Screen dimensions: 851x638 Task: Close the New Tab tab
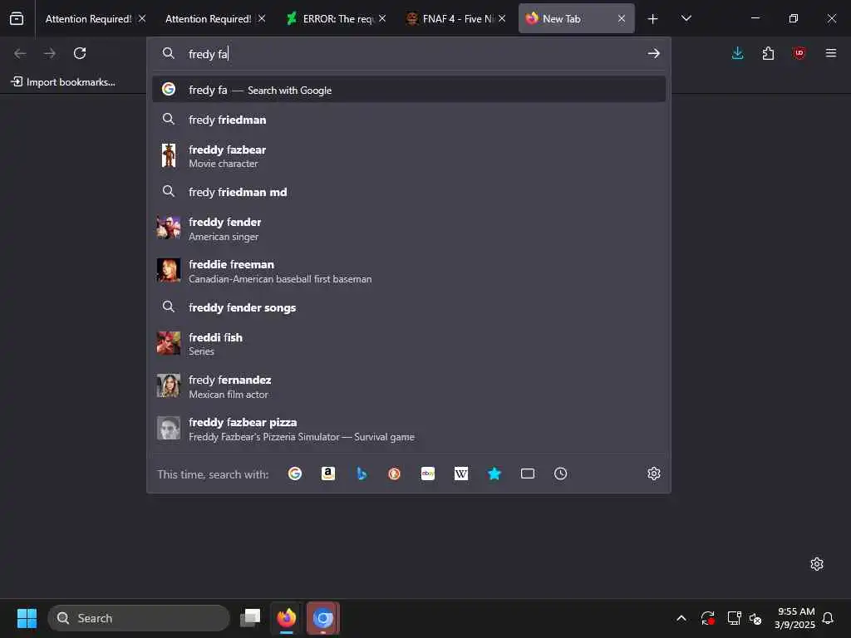point(622,19)
